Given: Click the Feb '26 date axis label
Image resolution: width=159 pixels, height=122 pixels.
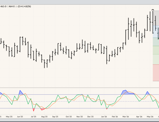Looking at the screenshot, I should point(115,117).
